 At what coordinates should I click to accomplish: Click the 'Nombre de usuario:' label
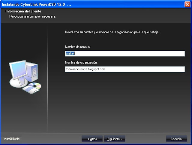(x=78, y=47)
